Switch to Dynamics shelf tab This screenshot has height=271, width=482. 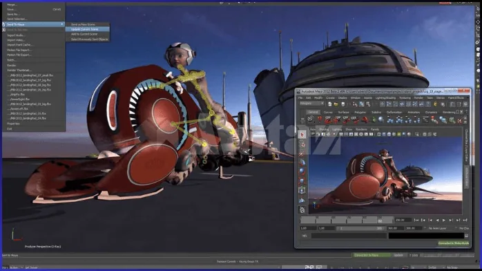pyautogui.click(x=431, y=112)
